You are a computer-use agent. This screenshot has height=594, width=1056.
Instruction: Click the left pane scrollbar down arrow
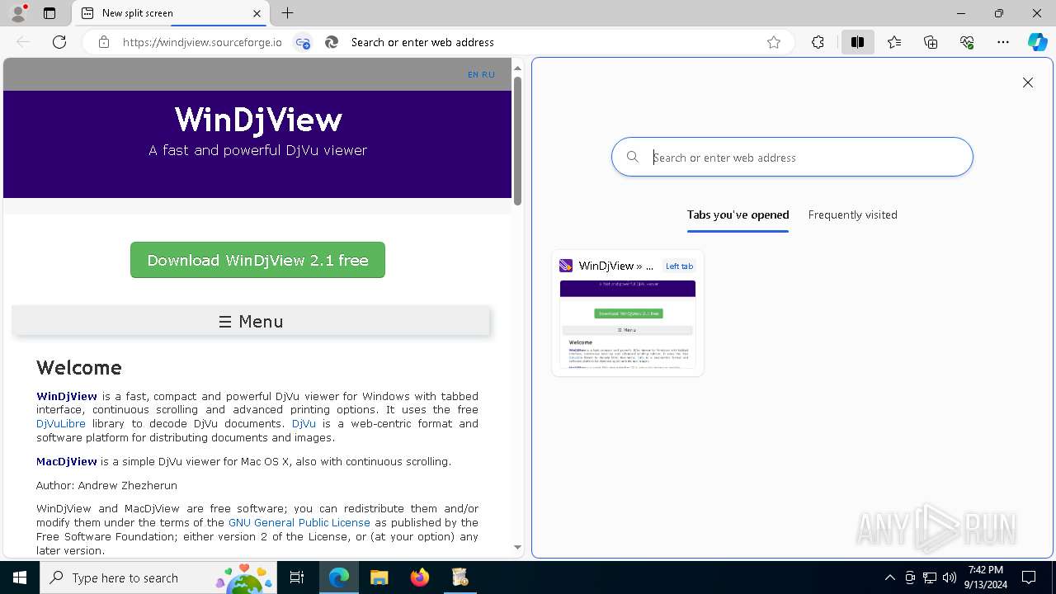(x=517, y=547)
